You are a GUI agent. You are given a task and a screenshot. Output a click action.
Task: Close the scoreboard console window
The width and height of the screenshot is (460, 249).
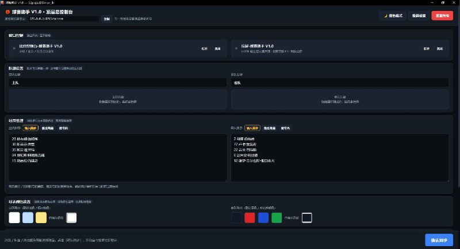[x=217, y=49]
